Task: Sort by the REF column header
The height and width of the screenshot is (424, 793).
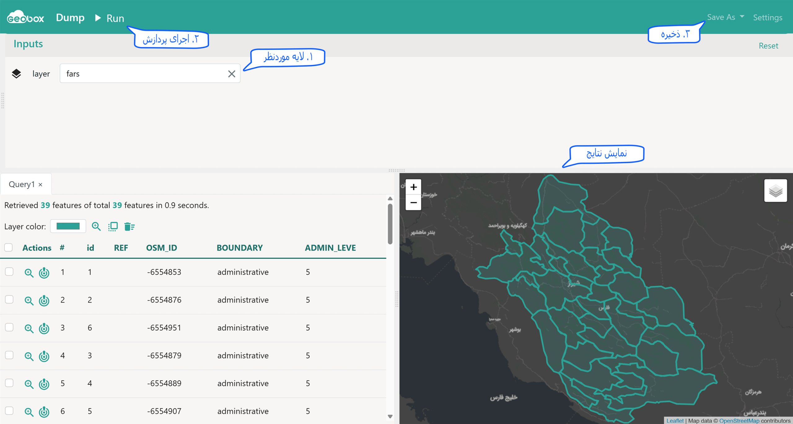Action: (x=121, y=248)
